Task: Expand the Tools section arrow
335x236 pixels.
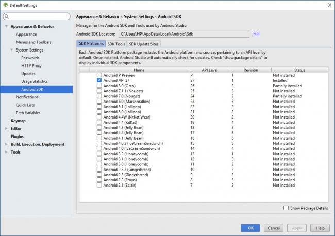Action: click(x=6, y=152)
